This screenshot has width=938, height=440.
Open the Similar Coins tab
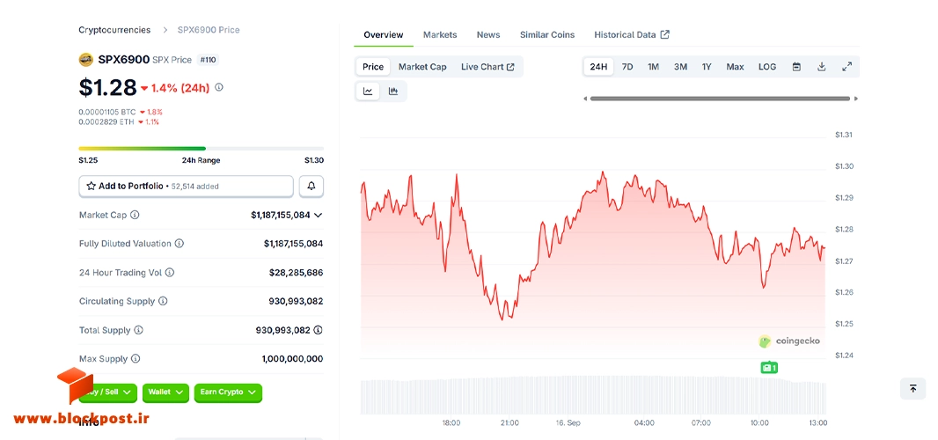coord(546,34)
